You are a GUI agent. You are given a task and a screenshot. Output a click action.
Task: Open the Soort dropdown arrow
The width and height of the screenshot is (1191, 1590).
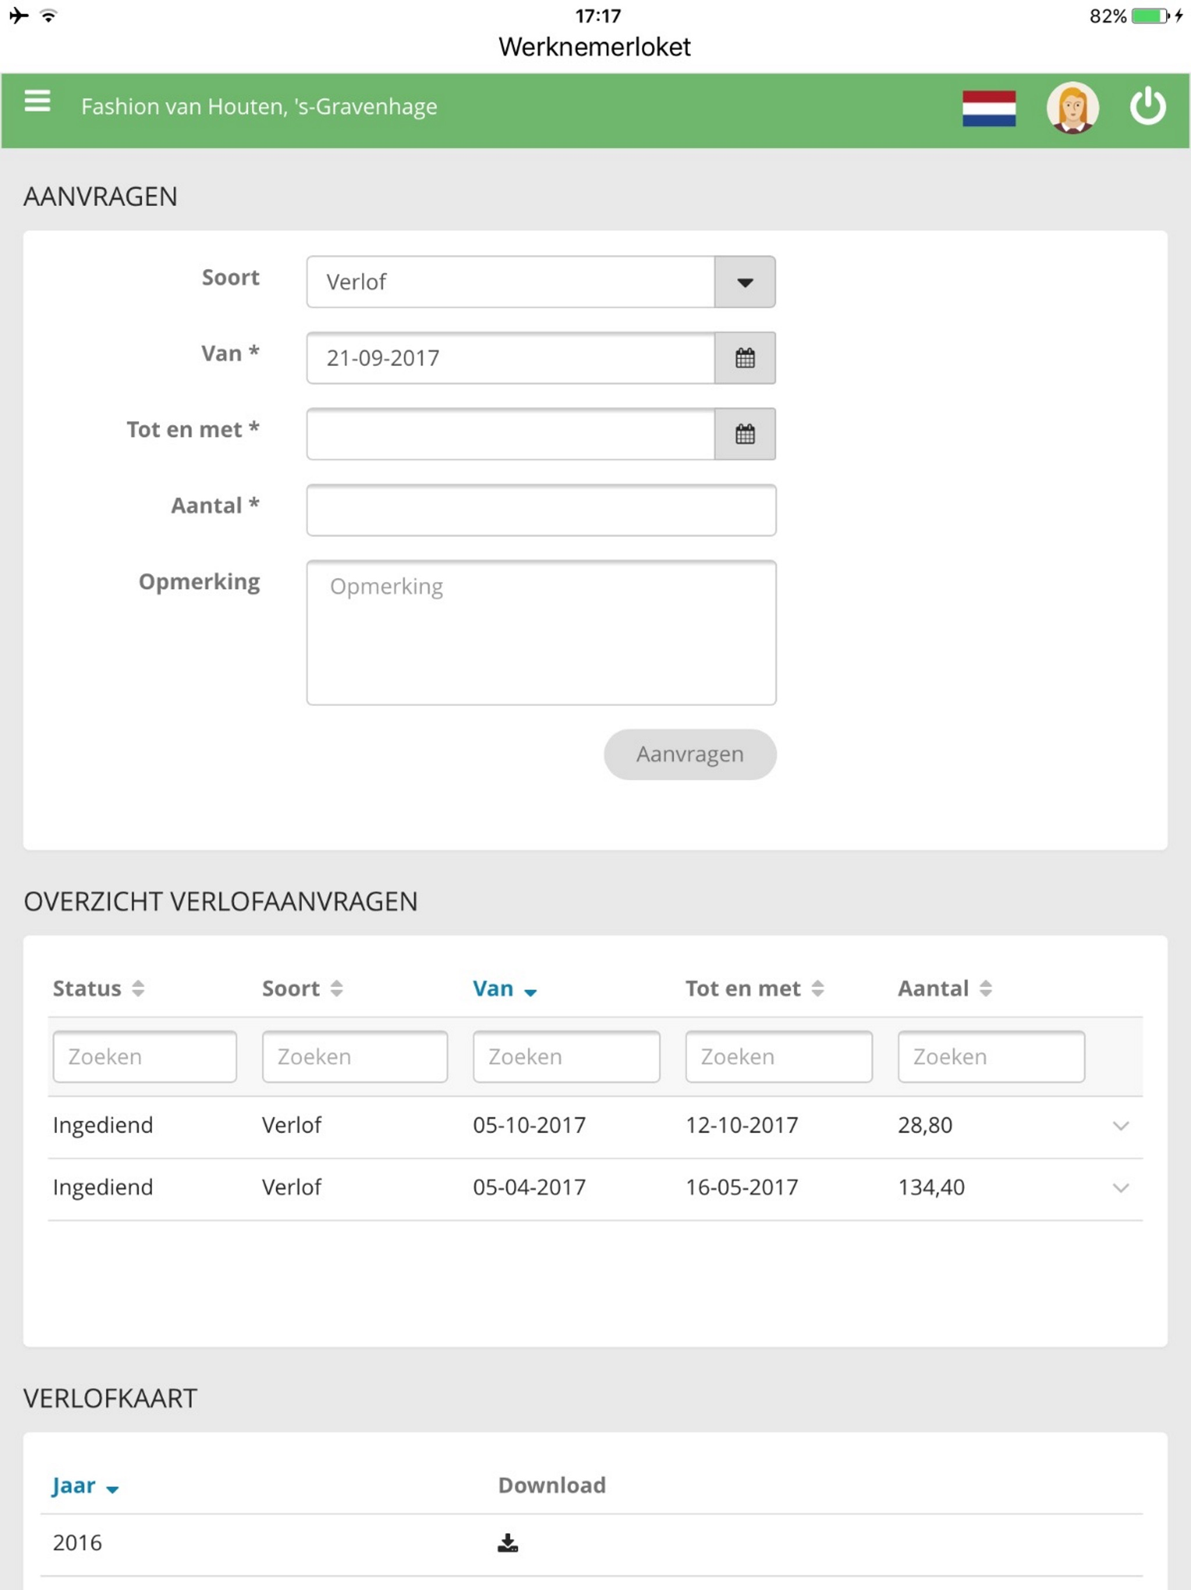745,282
